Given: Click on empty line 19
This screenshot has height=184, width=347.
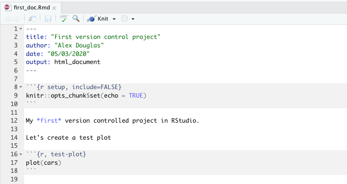Looking at the screenshot, I should click(x=134, y=180).
